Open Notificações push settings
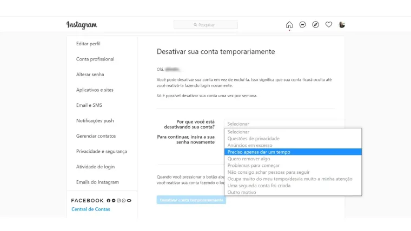The image size is (411, 231). [x=95, y=120]
